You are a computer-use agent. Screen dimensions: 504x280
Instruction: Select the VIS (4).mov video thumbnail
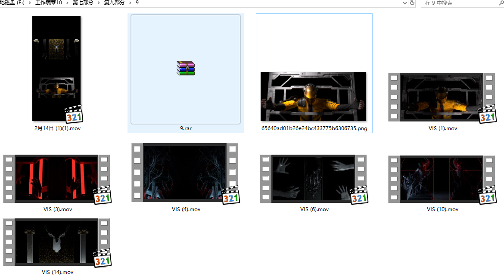(185, 172)
